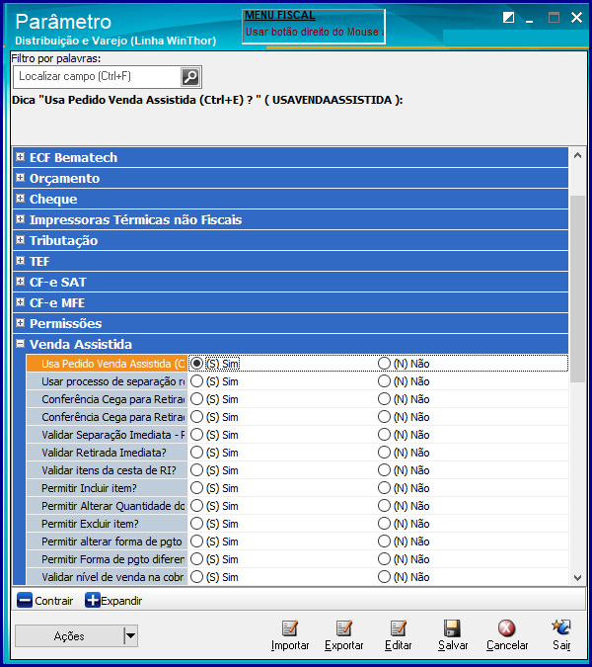Click the MENU FISCAL heading
Image resolution: width=592 pixels, height=667 pixels.
pyautogui.click(x=280, y=15)
